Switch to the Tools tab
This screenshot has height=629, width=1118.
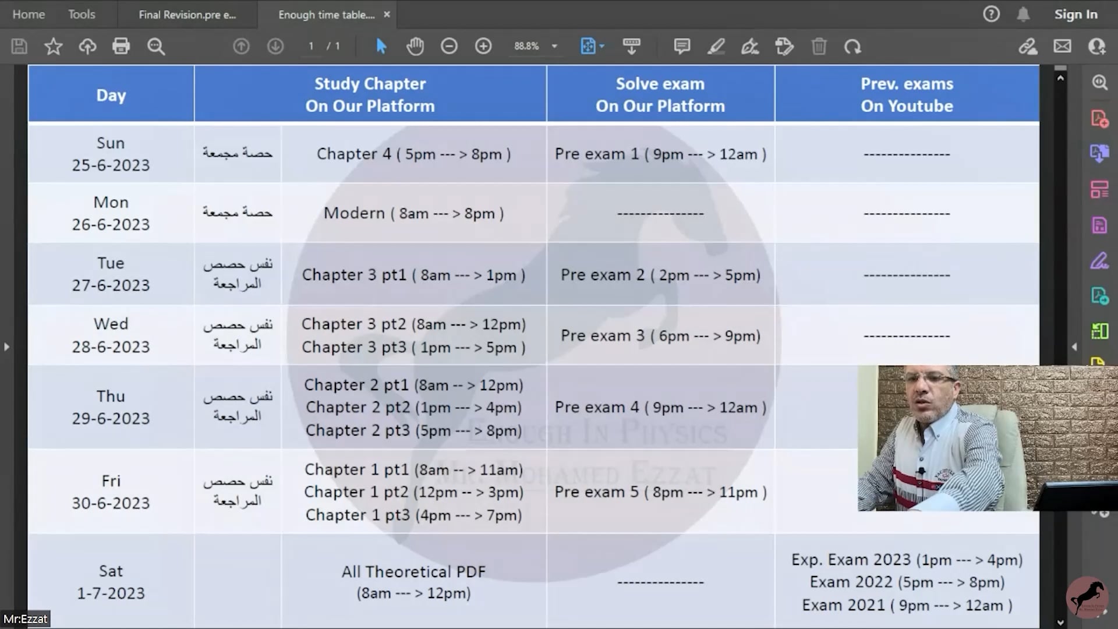tap(82, 14)
